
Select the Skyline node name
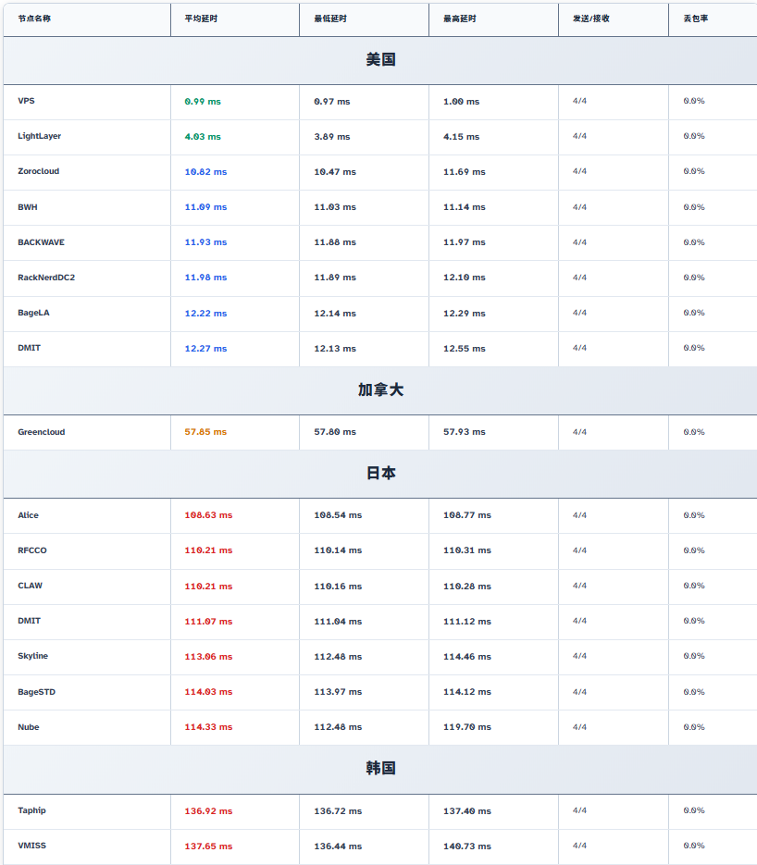point(32,656)
